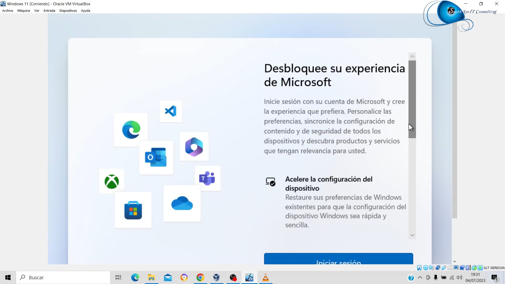This screenshot has height=284, width=505.
Task: Open the Archivo menu
Action: pyautogui.click(x=7, y=11)
